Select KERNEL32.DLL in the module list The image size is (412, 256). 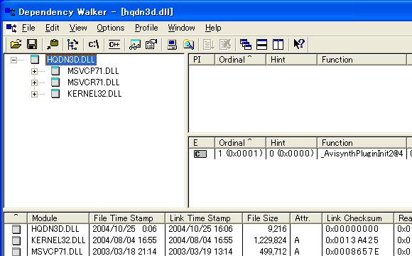click(58, 240)
